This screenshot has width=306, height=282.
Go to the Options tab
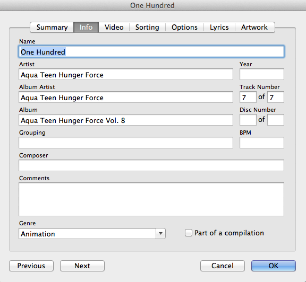tap(184, 27)
